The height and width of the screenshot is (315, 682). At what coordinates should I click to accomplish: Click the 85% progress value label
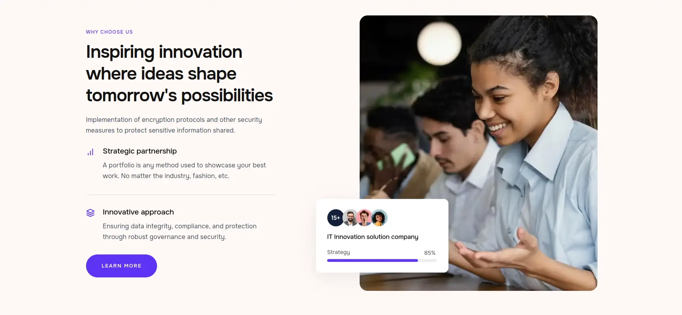pyautogui.click(x=430, y=253)
